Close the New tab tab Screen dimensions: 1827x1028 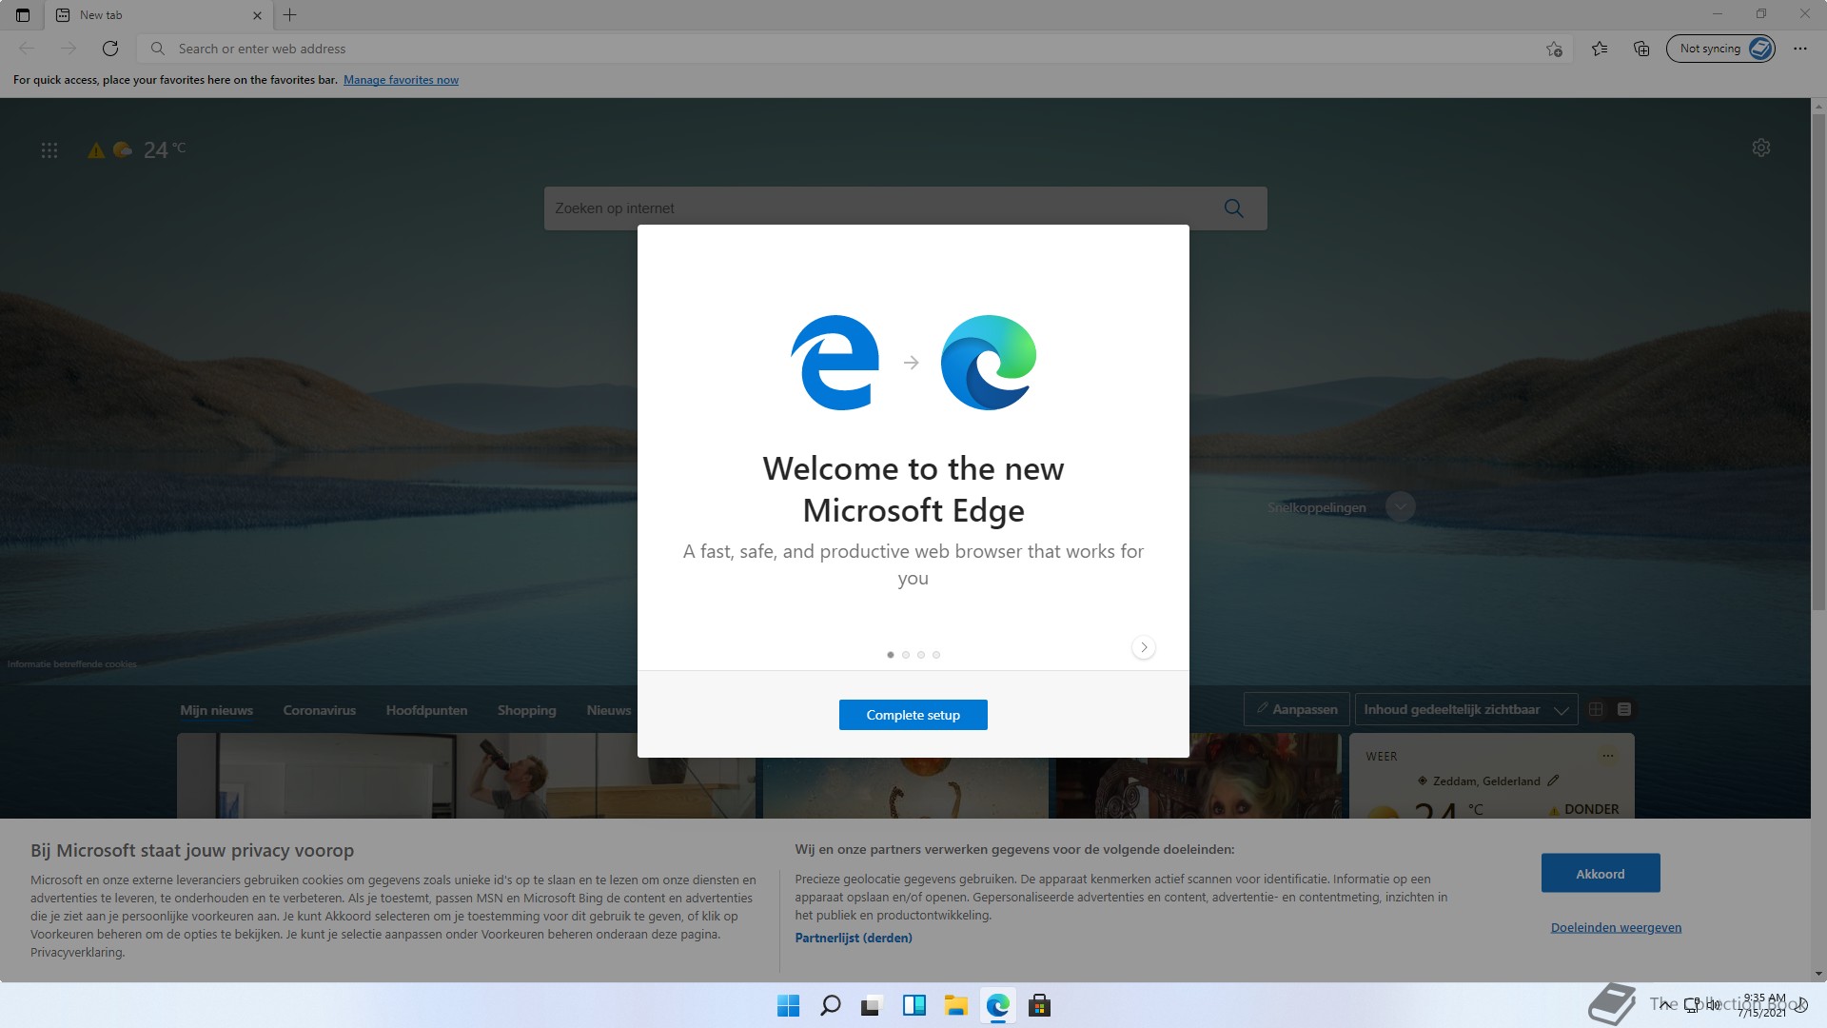pyautogui.click(x=257, y=15)
